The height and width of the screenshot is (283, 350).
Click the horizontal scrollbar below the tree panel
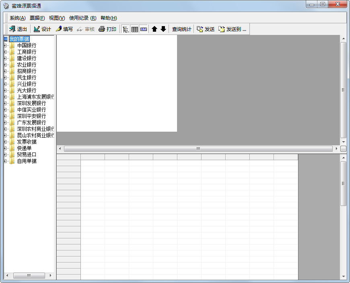[x=29, y=276]
